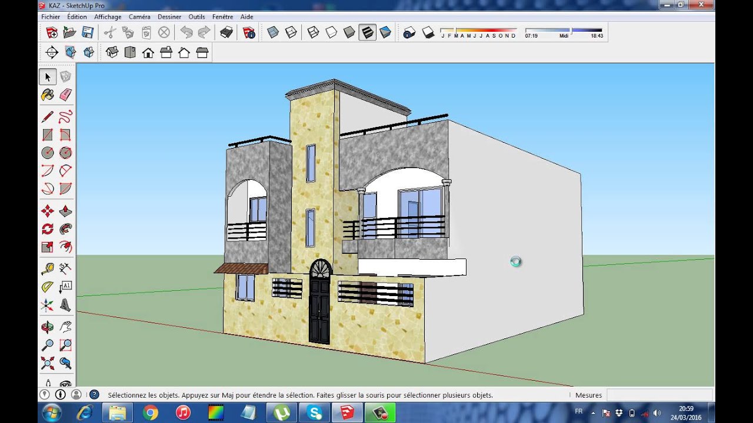Viewport: 753px width, 423px height.
Task: Choose the Freehand drawing tool
Action: 65,117
